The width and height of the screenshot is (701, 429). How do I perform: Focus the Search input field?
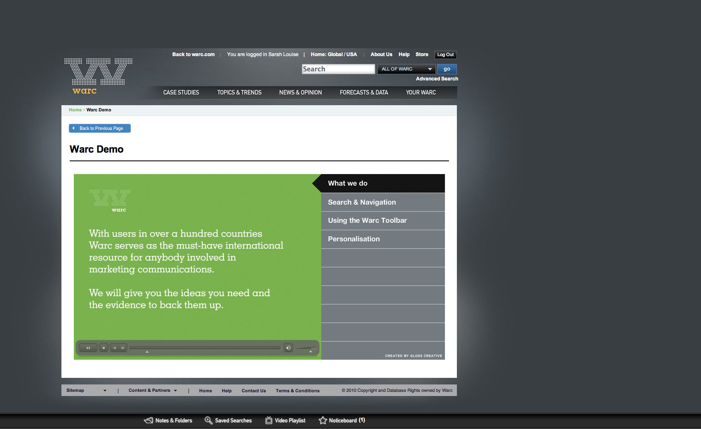coord(339,69)
